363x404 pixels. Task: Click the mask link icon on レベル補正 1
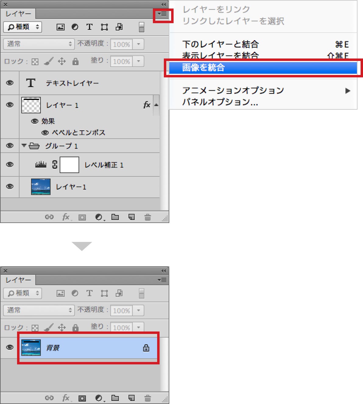pyautogui.click(x=55, y=165)
